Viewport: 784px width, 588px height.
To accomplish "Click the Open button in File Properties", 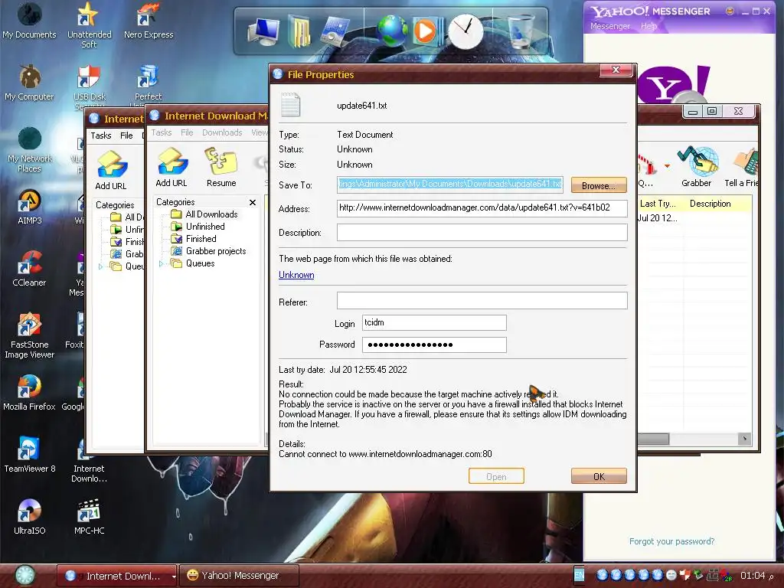I will tap(496, 476).
